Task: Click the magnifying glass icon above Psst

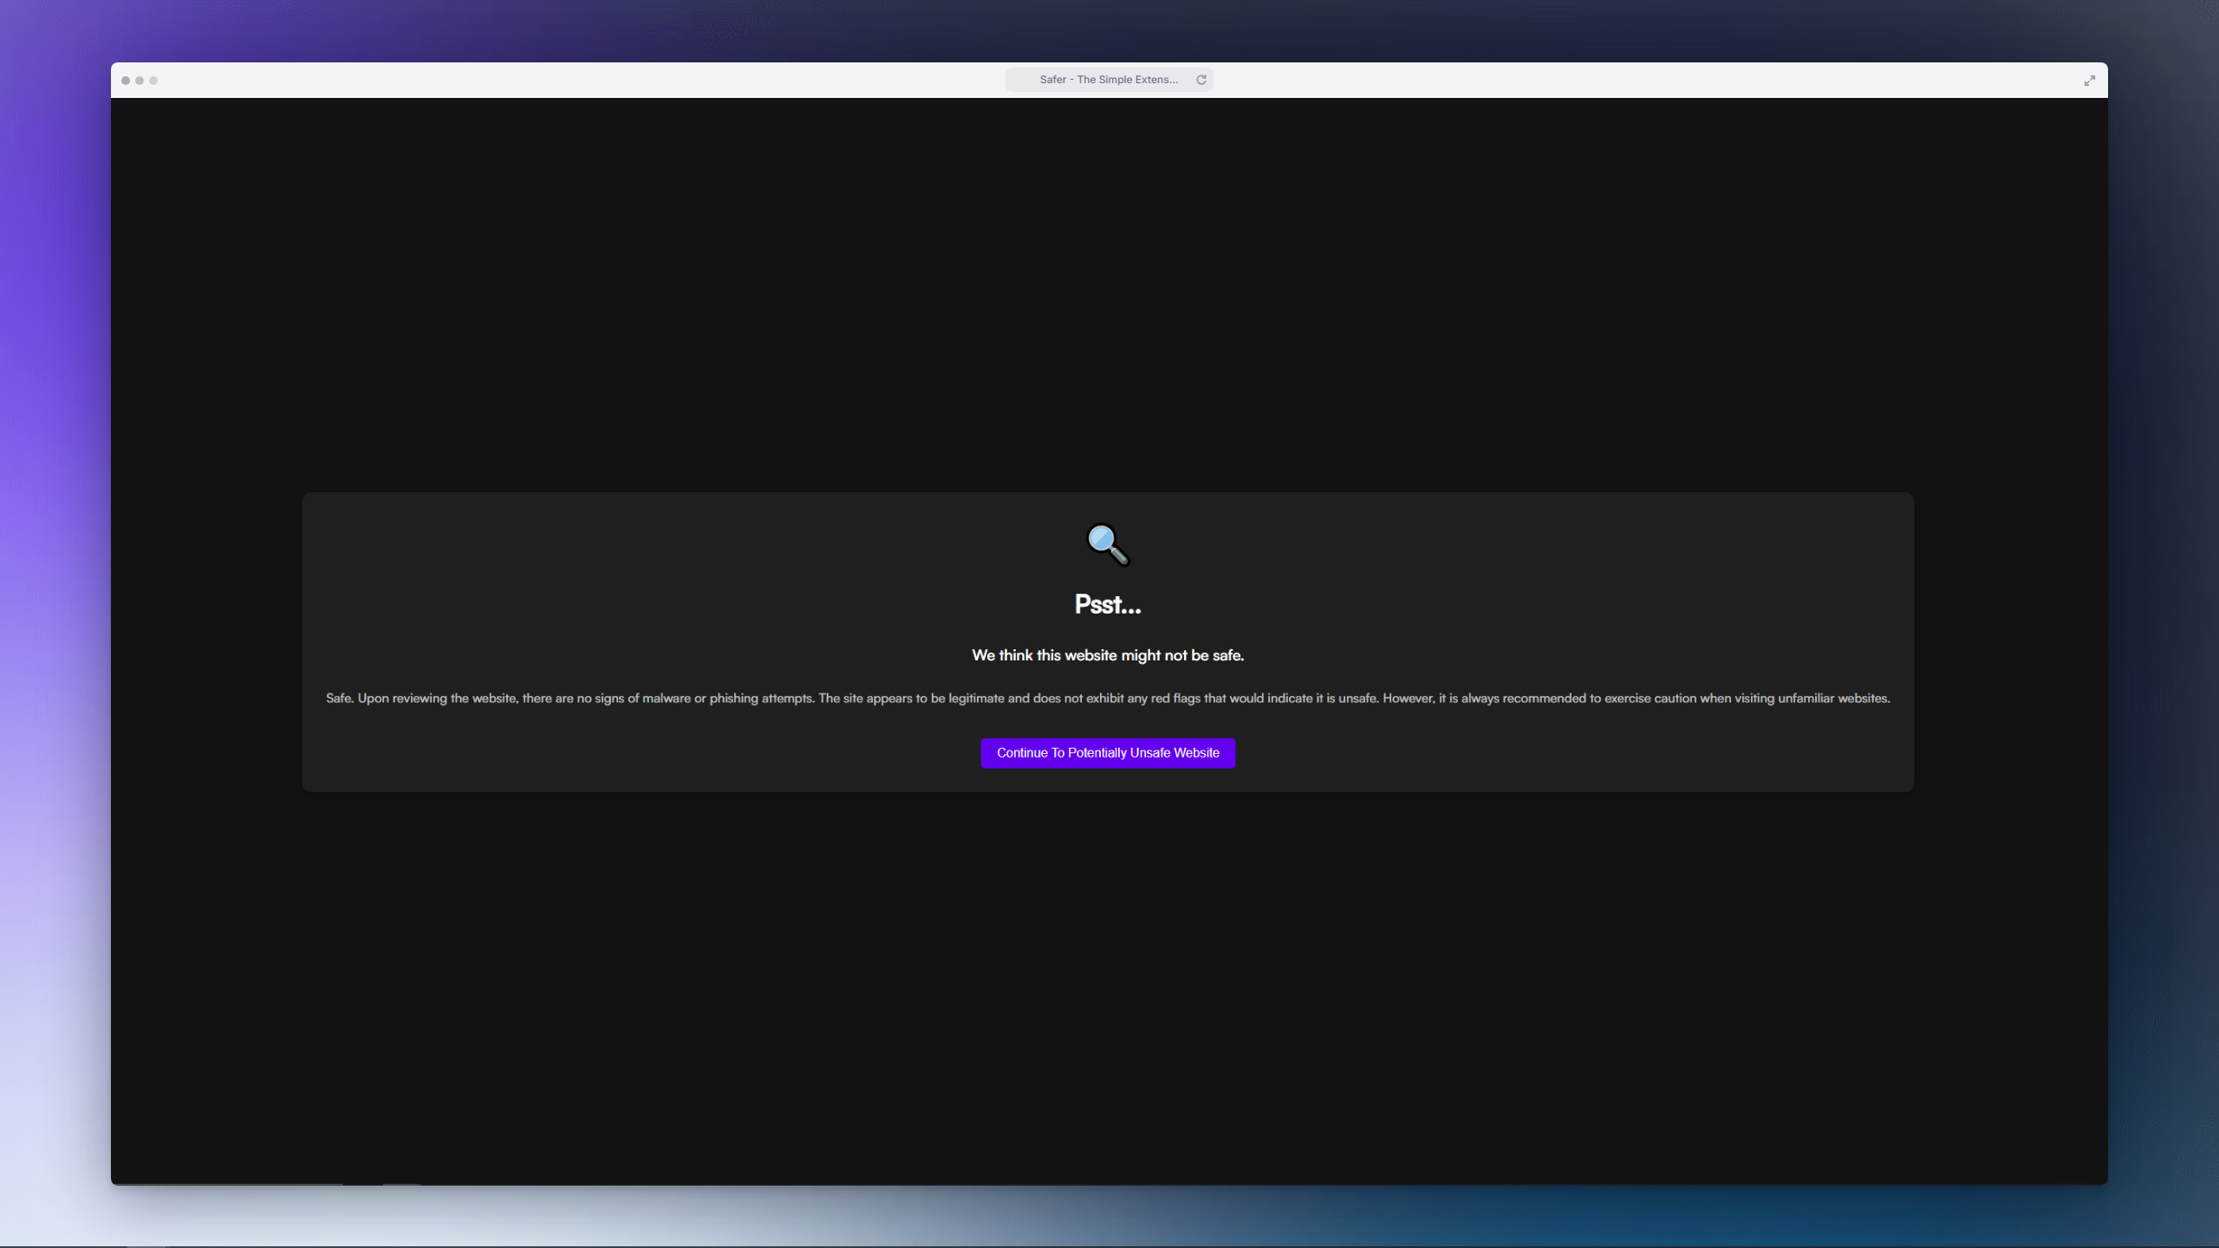Action: (x=1108, y=545)
